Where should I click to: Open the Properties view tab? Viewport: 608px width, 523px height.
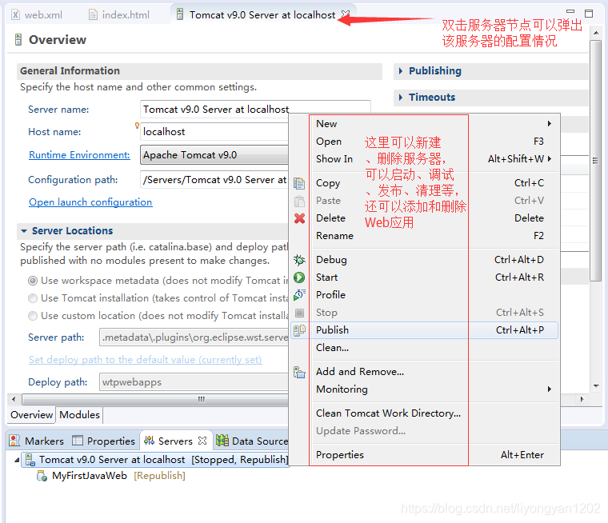point(104,441)
